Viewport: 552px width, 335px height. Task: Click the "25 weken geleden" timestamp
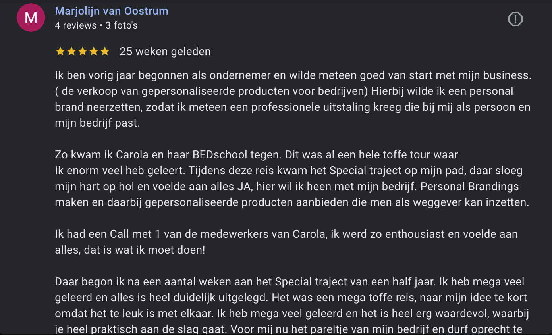pos(165,52)
